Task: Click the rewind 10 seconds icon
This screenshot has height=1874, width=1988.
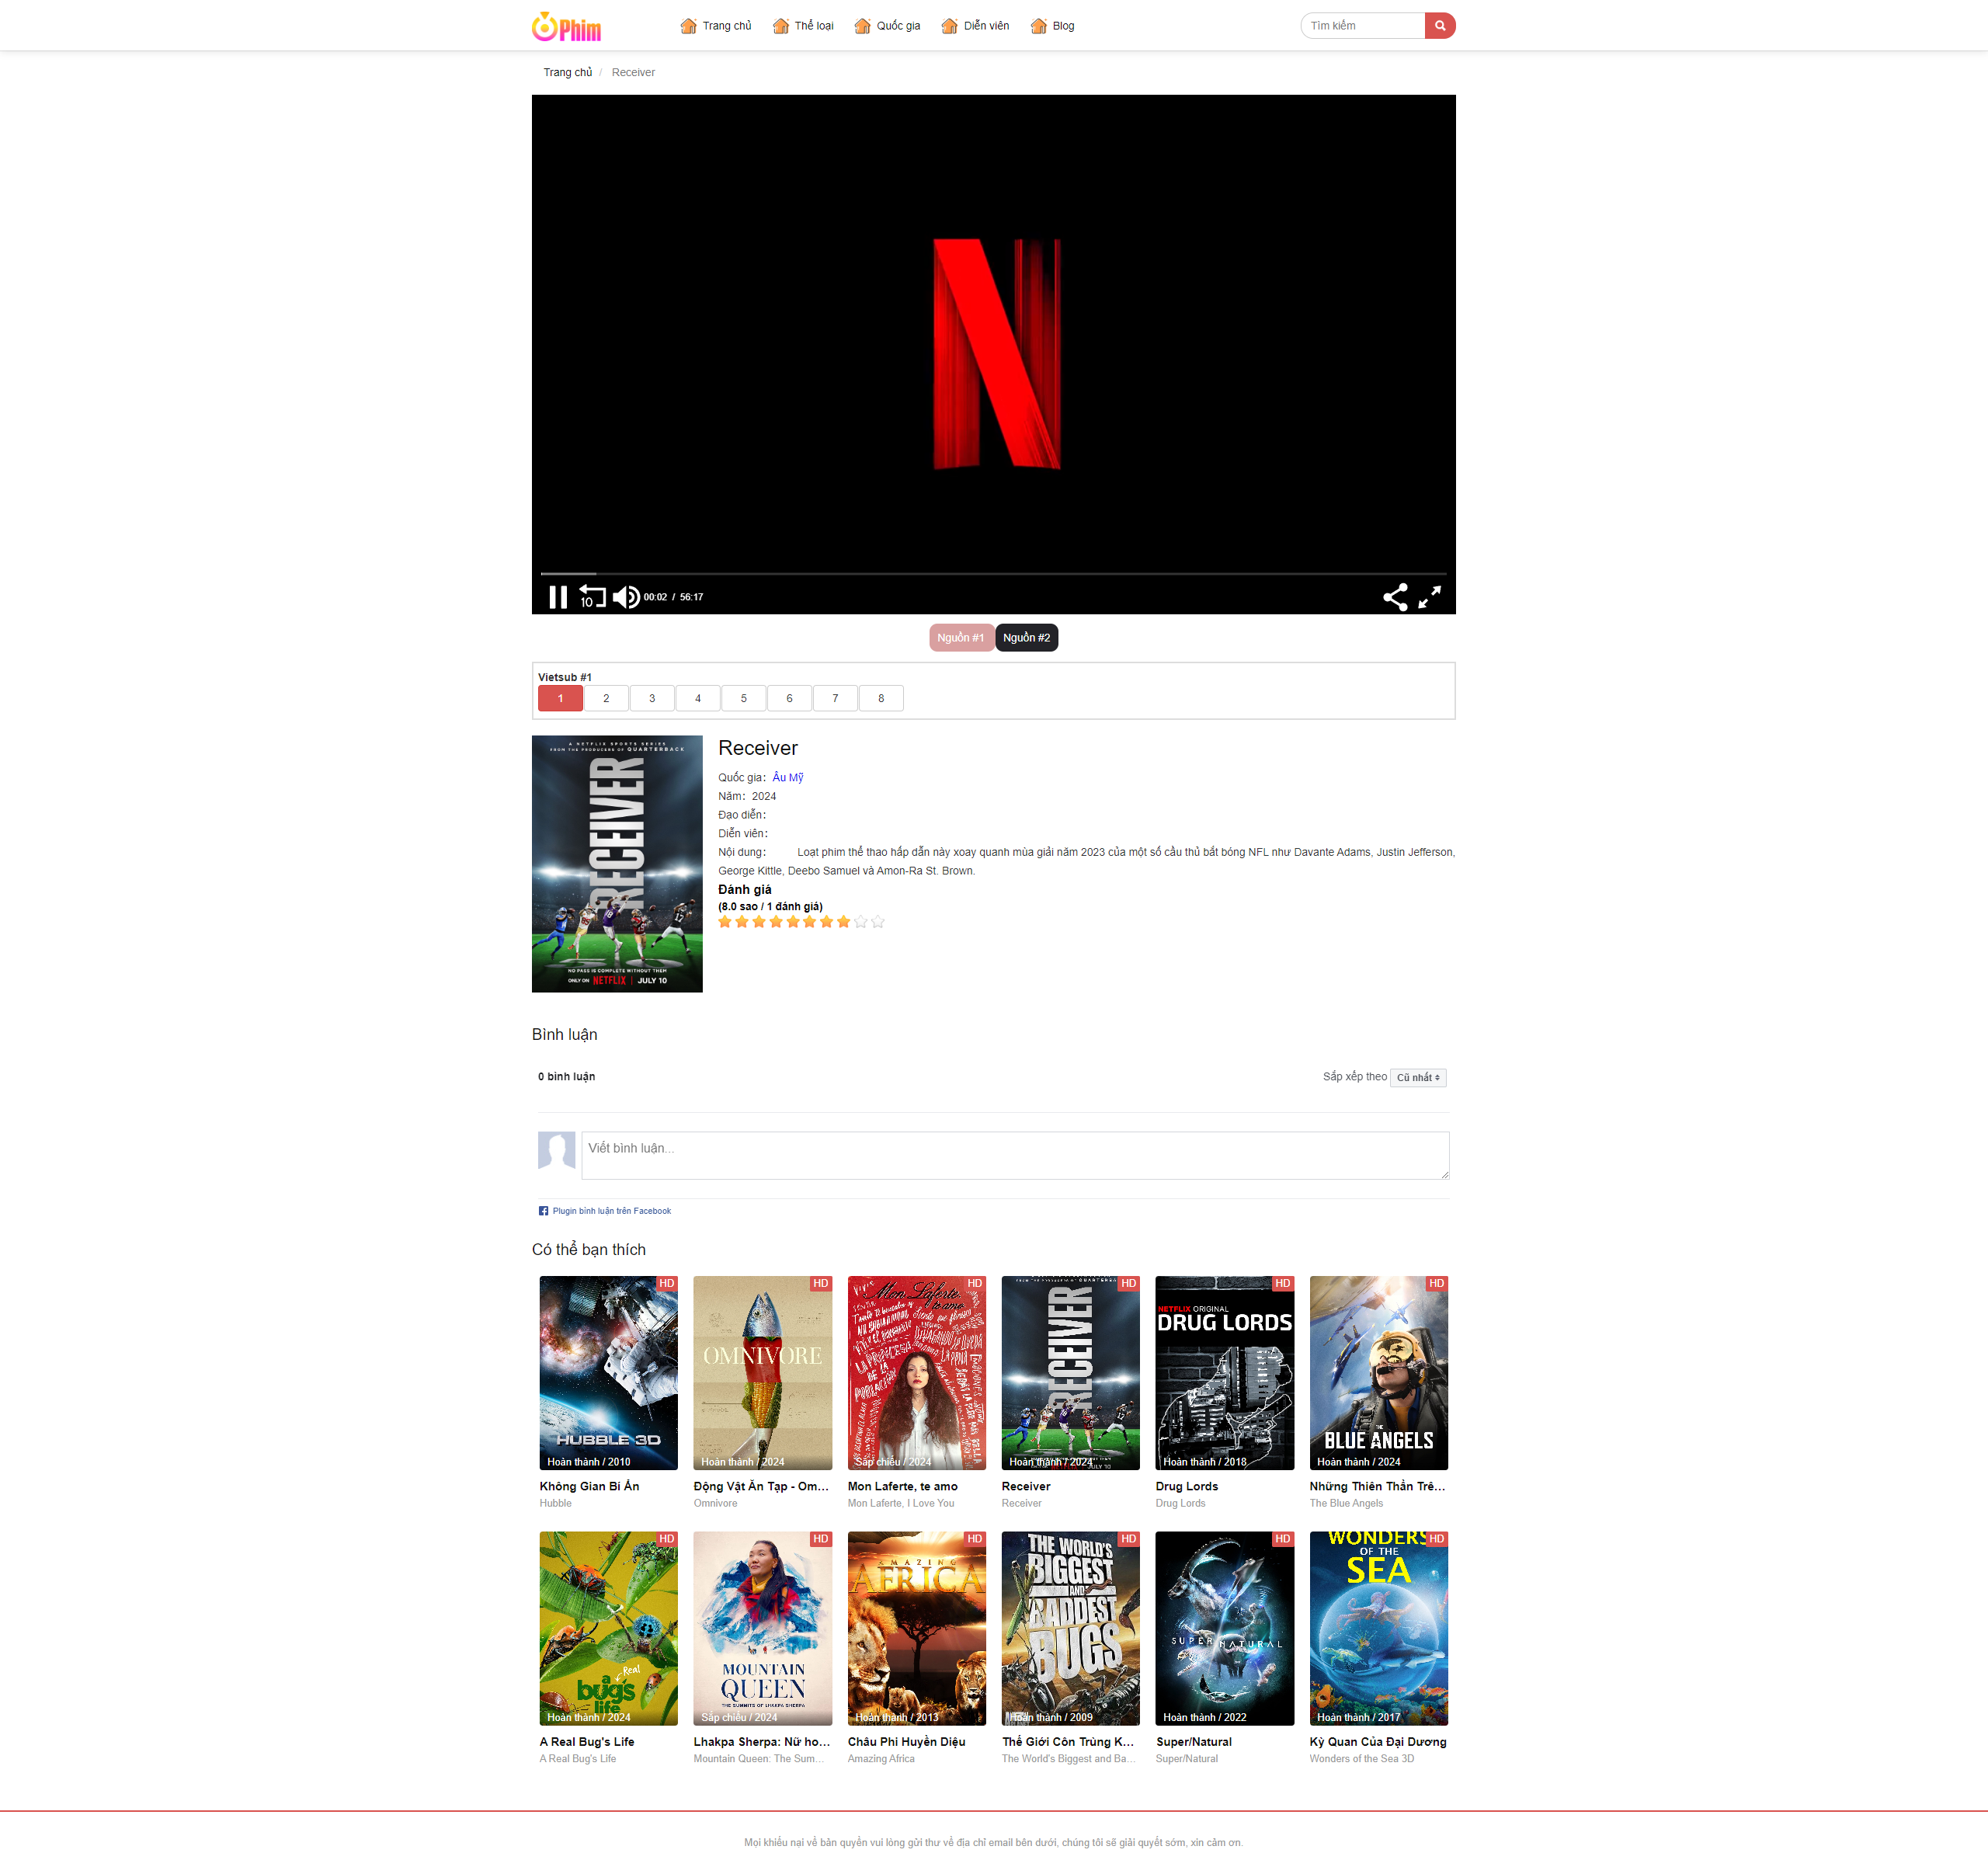Action: point(592,597)
